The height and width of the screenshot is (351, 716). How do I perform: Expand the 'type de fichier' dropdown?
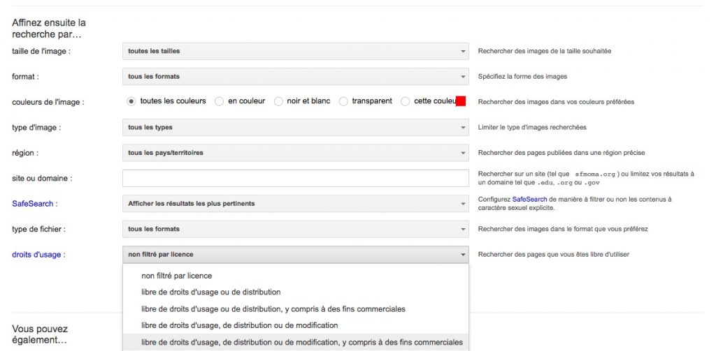[295, 229]
